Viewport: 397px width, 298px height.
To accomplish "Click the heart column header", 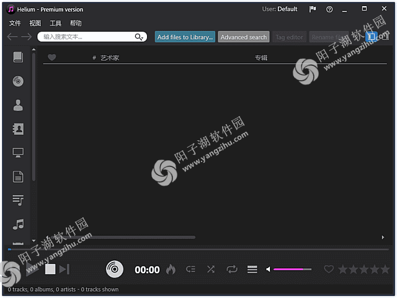I will click(x=52, y=58).
